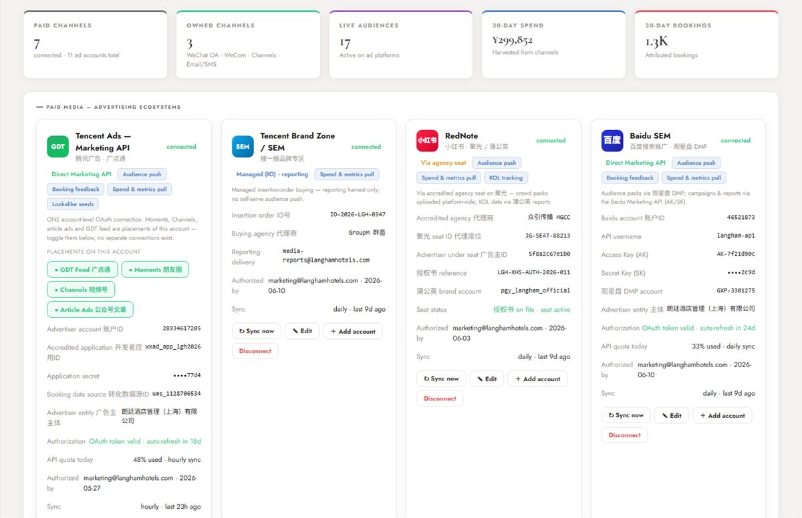Disconnect the Baidu SEM connection
This screenshot has width=802, height=518.
625,435
